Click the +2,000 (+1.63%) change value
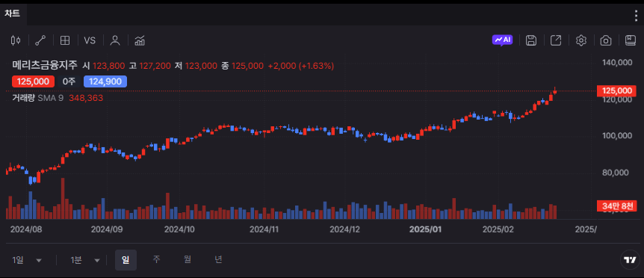 (x=301, y=66)
